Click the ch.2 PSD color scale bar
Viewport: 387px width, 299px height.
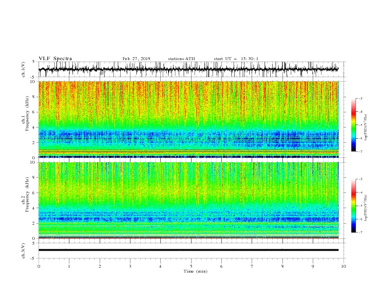353,206
